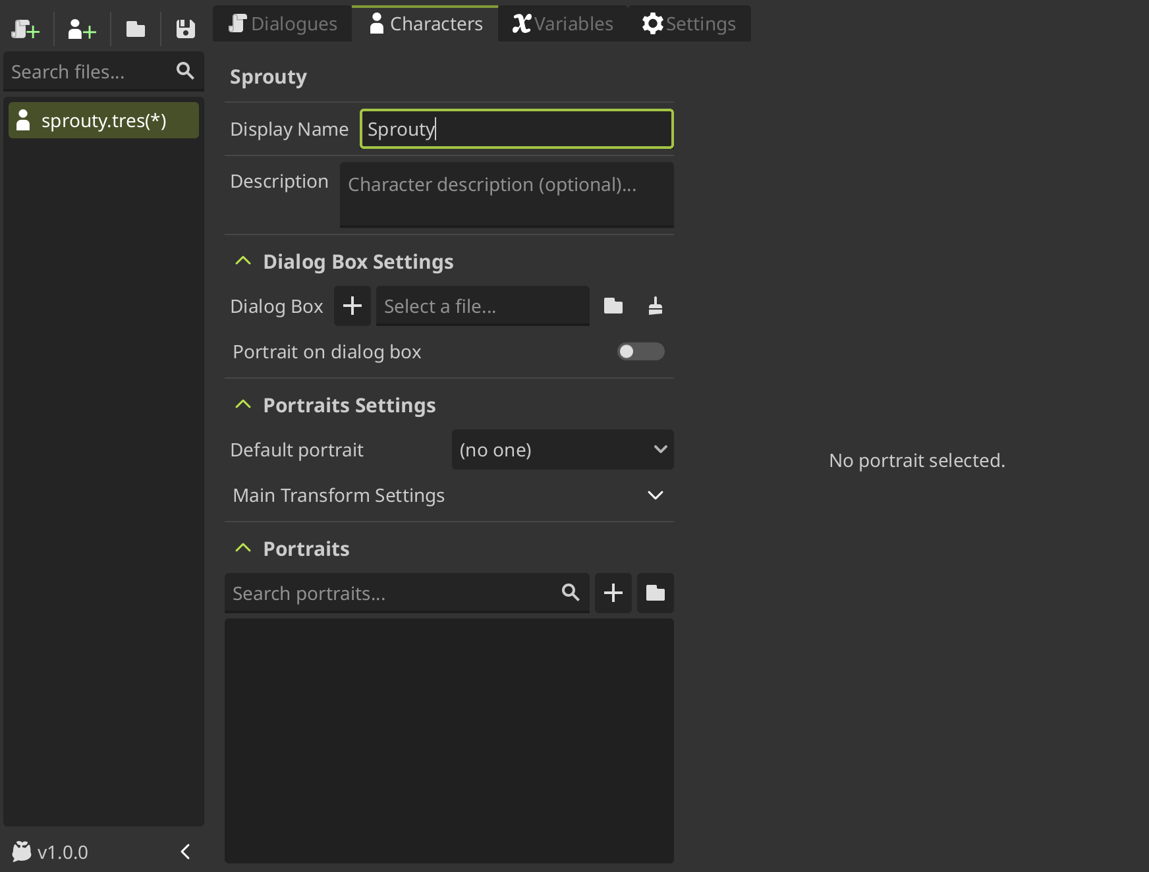Collapse the Portraits Settings section

[243, 405]
